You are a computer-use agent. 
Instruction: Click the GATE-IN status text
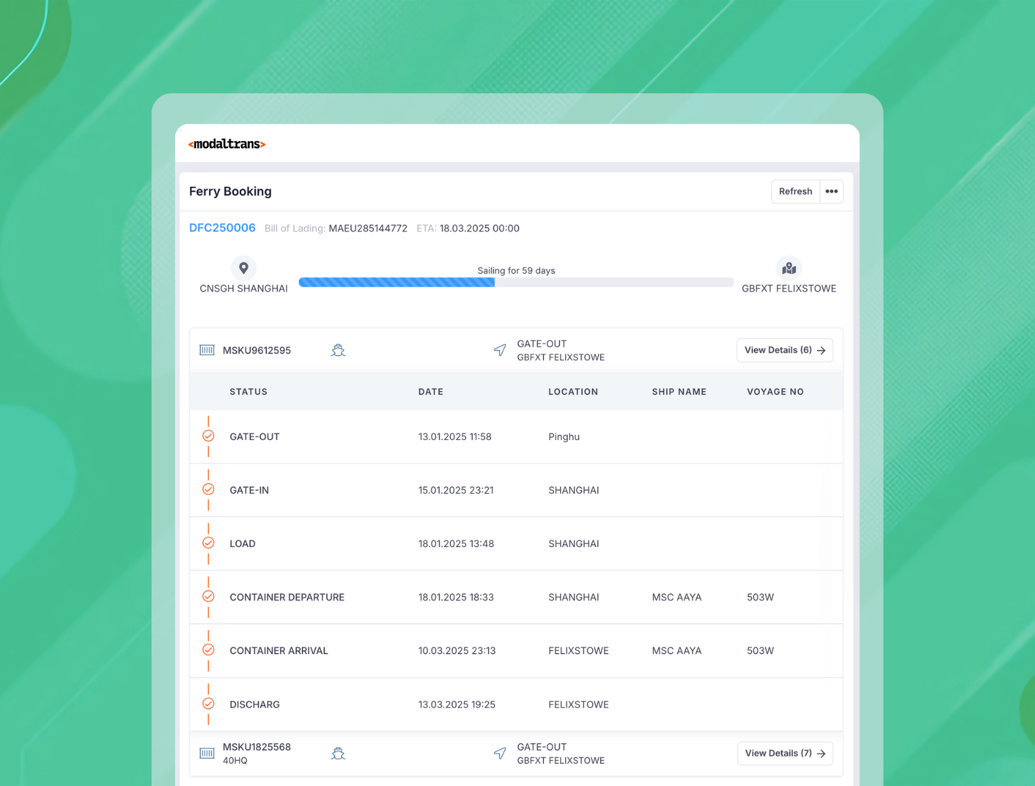(249, 490)
